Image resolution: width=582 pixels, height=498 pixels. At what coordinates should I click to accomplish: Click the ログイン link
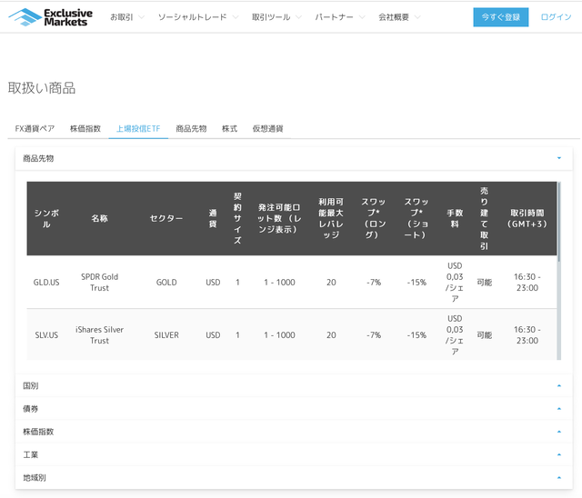click(556, 17)
